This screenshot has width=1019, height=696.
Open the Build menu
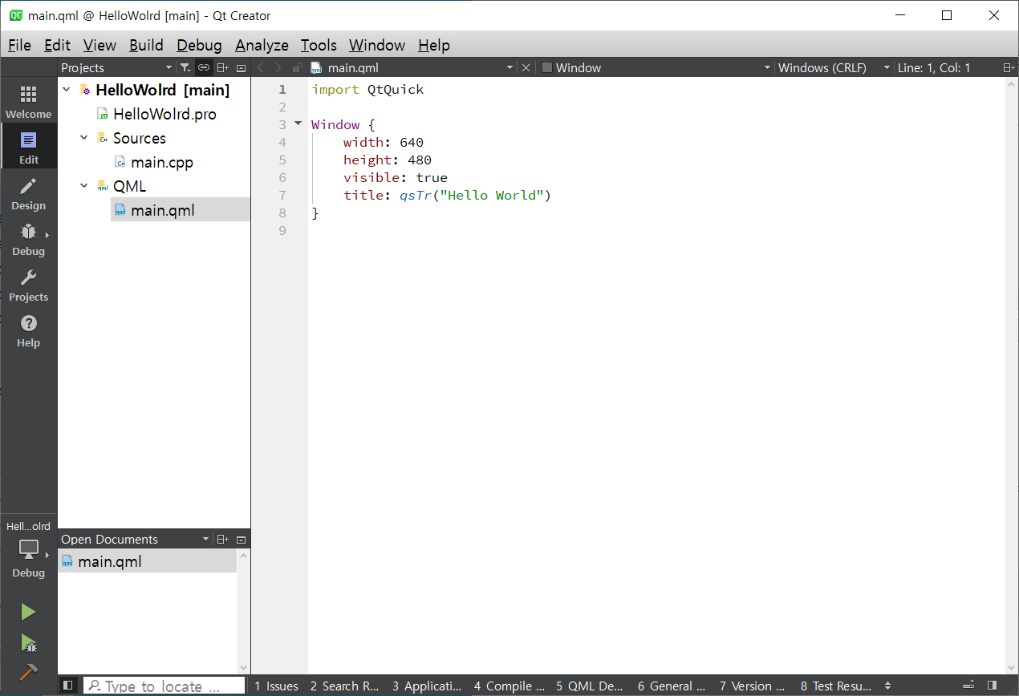(146, 45)
